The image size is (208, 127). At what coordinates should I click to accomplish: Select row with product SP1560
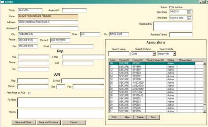(156, 67)
